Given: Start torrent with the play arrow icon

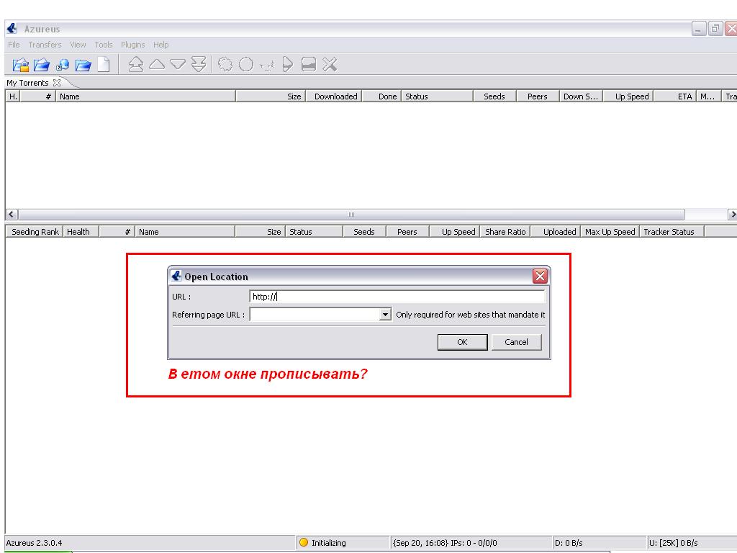Looking at the screenshot, I should click(288, 64).
